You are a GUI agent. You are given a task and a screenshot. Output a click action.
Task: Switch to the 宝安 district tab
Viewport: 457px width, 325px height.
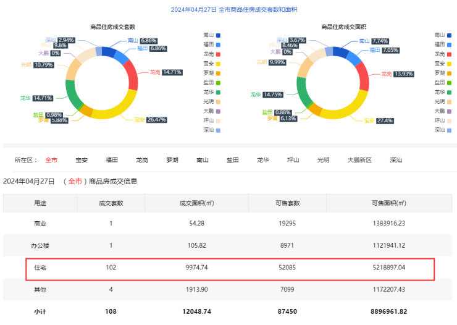[x=82, y=160]
